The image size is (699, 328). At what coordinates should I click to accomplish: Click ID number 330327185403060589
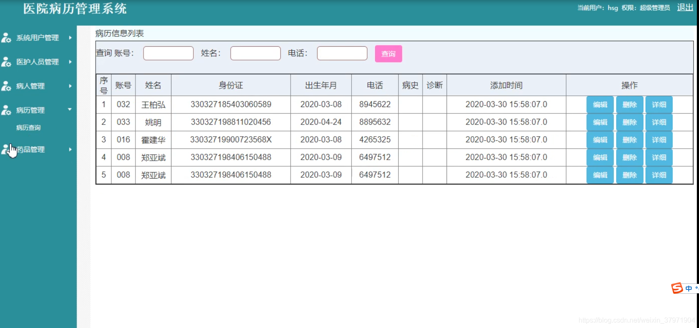[231, 104]
